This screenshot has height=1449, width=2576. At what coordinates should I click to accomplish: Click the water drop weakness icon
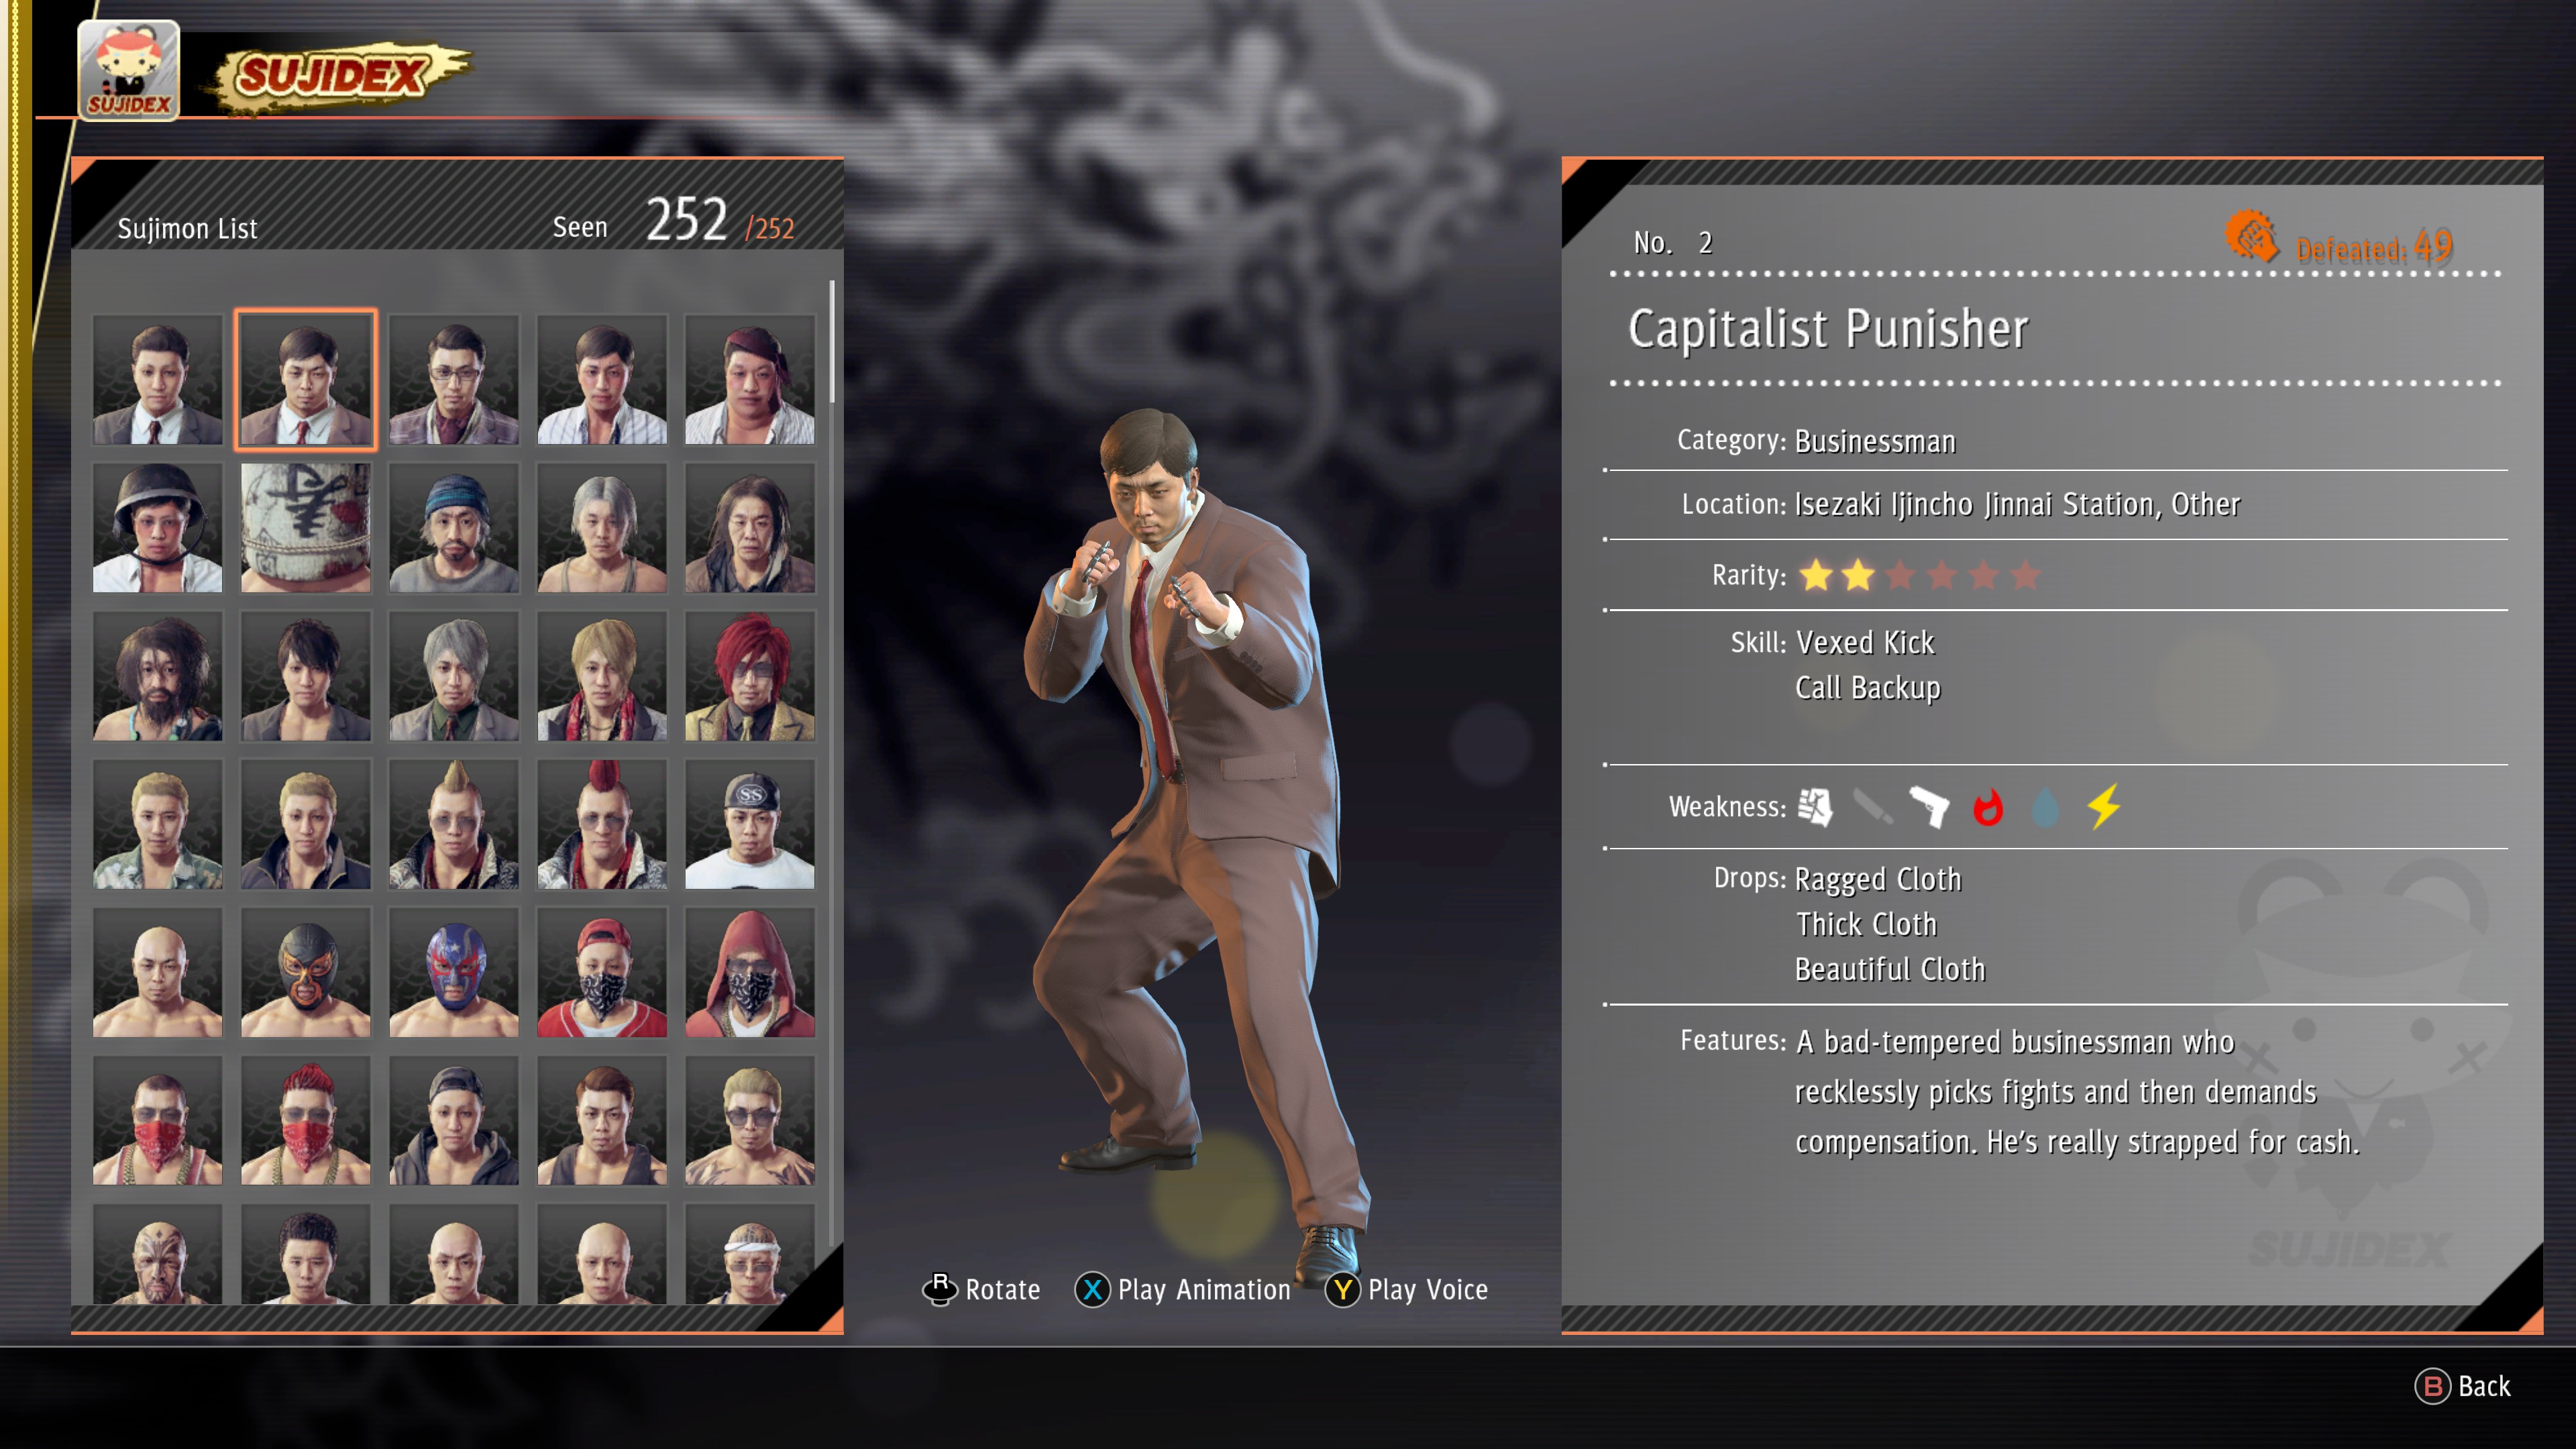(x=2046, y=807)
